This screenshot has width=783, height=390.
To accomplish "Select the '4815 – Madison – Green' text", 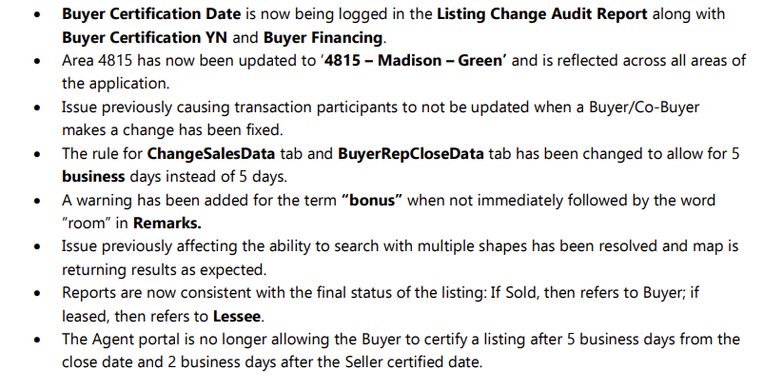I will 414,61.
